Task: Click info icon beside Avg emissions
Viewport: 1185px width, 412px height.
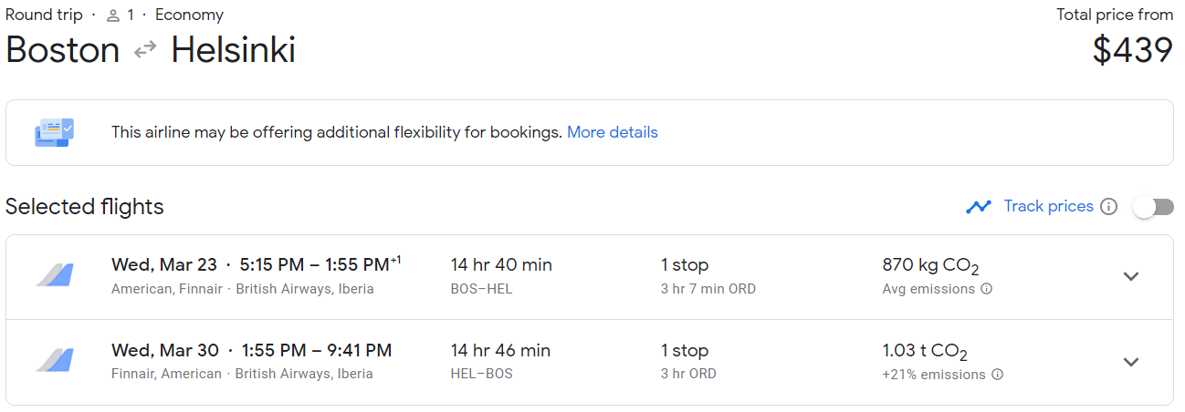Action: coord(986,289)
